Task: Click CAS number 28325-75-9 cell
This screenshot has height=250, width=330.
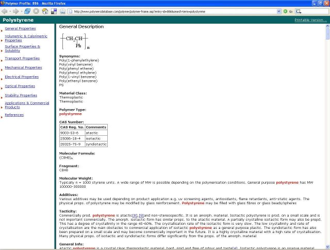Action: tap(72, 144)
